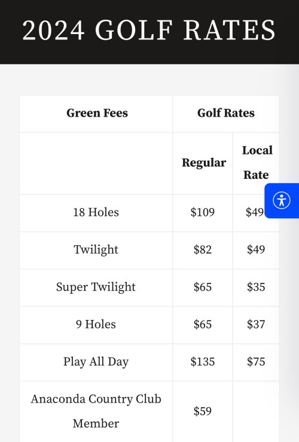Click the Local Rate sub-header cell
The width and height of the screenshot is (299, 442).
[x=257, y=163]
